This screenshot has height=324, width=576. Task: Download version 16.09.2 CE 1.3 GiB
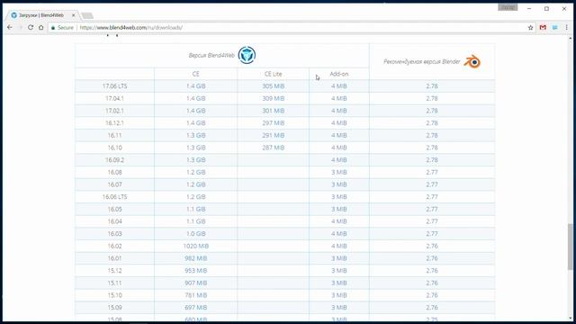point(196,160)
